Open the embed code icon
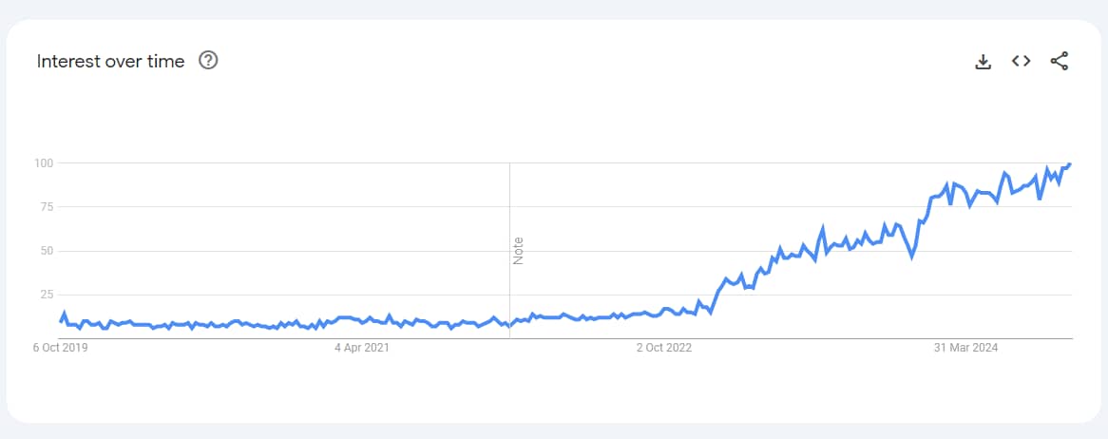This screenshot has width=1108, height=439. coord(1022,62)
